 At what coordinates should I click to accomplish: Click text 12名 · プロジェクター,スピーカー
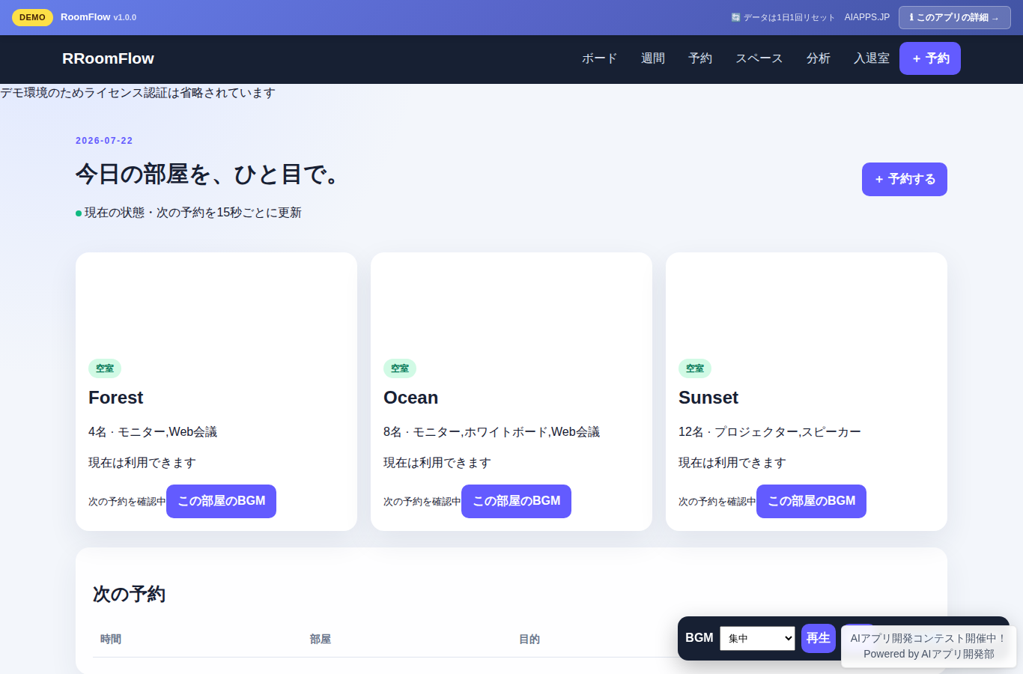(x=770, y=432)
